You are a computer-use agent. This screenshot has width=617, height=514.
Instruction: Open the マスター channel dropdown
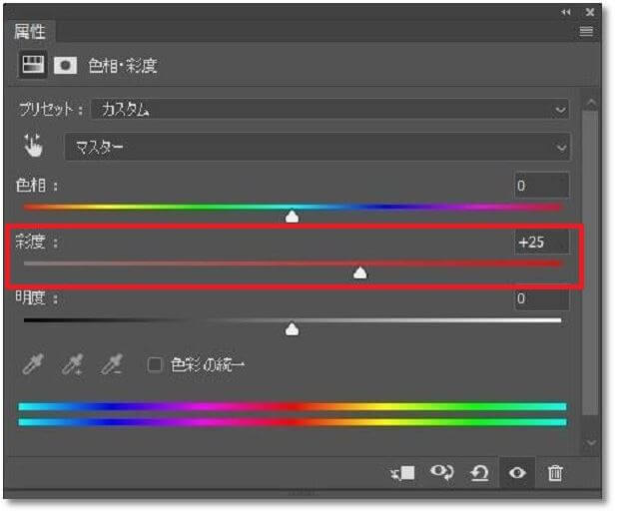tap(317, 147)
